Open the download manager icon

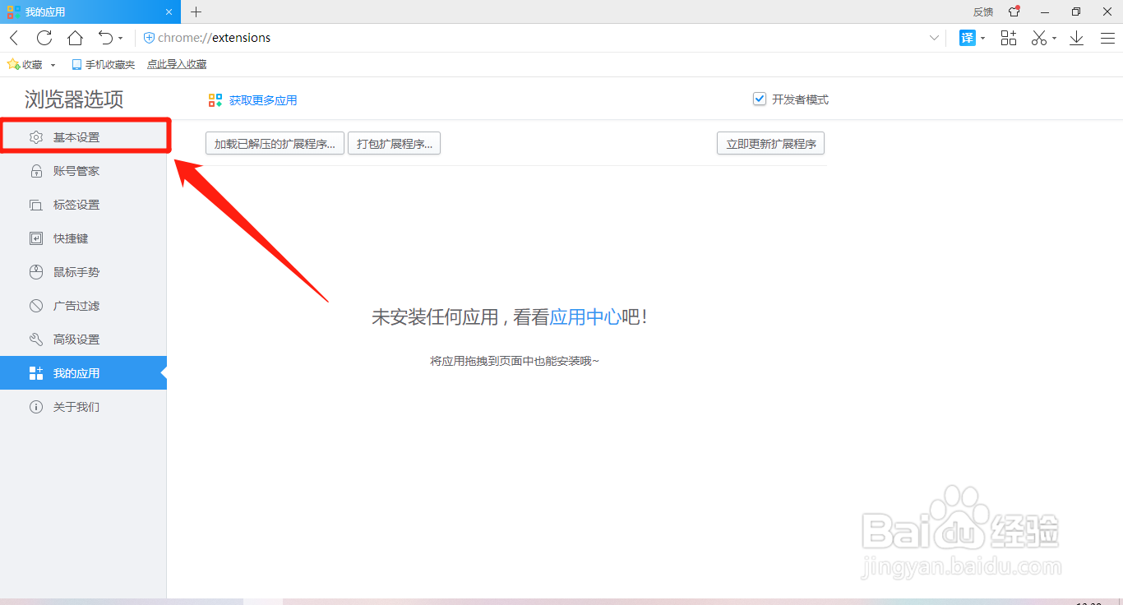pos(1076,37)
